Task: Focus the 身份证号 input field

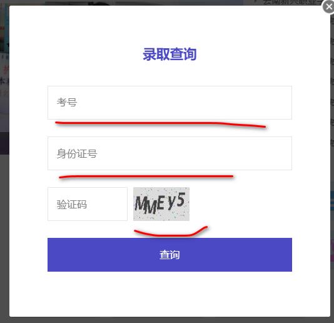Action: 170,153
